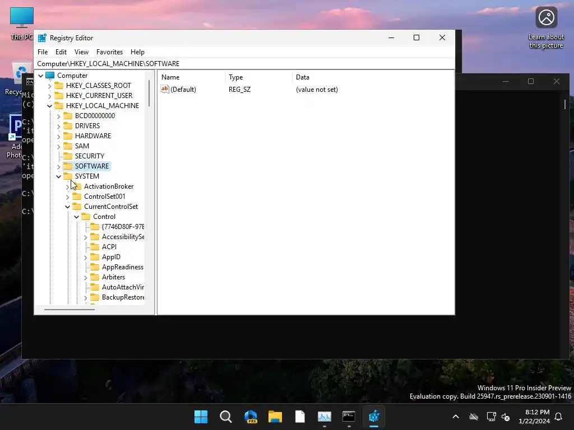
Task: Collapse HKEY_LOCAL_MACHINE node
Action: [x=50, y=106]
